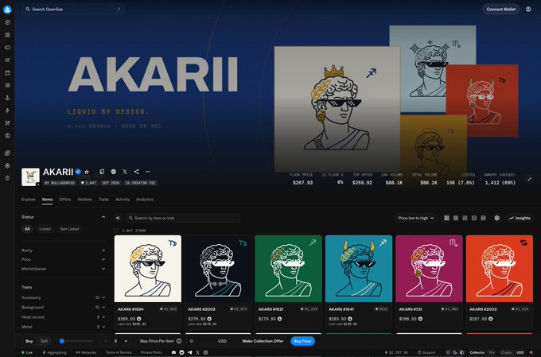The height and width of the screenshot is (357, 541).
Task: Open the Collections grid icon in sidebar
Action: pos(7,35)
